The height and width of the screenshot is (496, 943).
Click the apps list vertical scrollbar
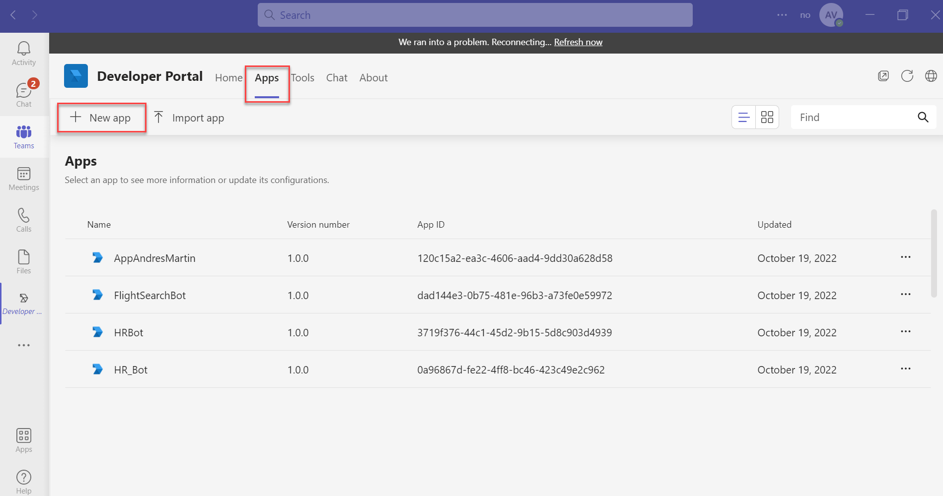click(x=934, y=253)
